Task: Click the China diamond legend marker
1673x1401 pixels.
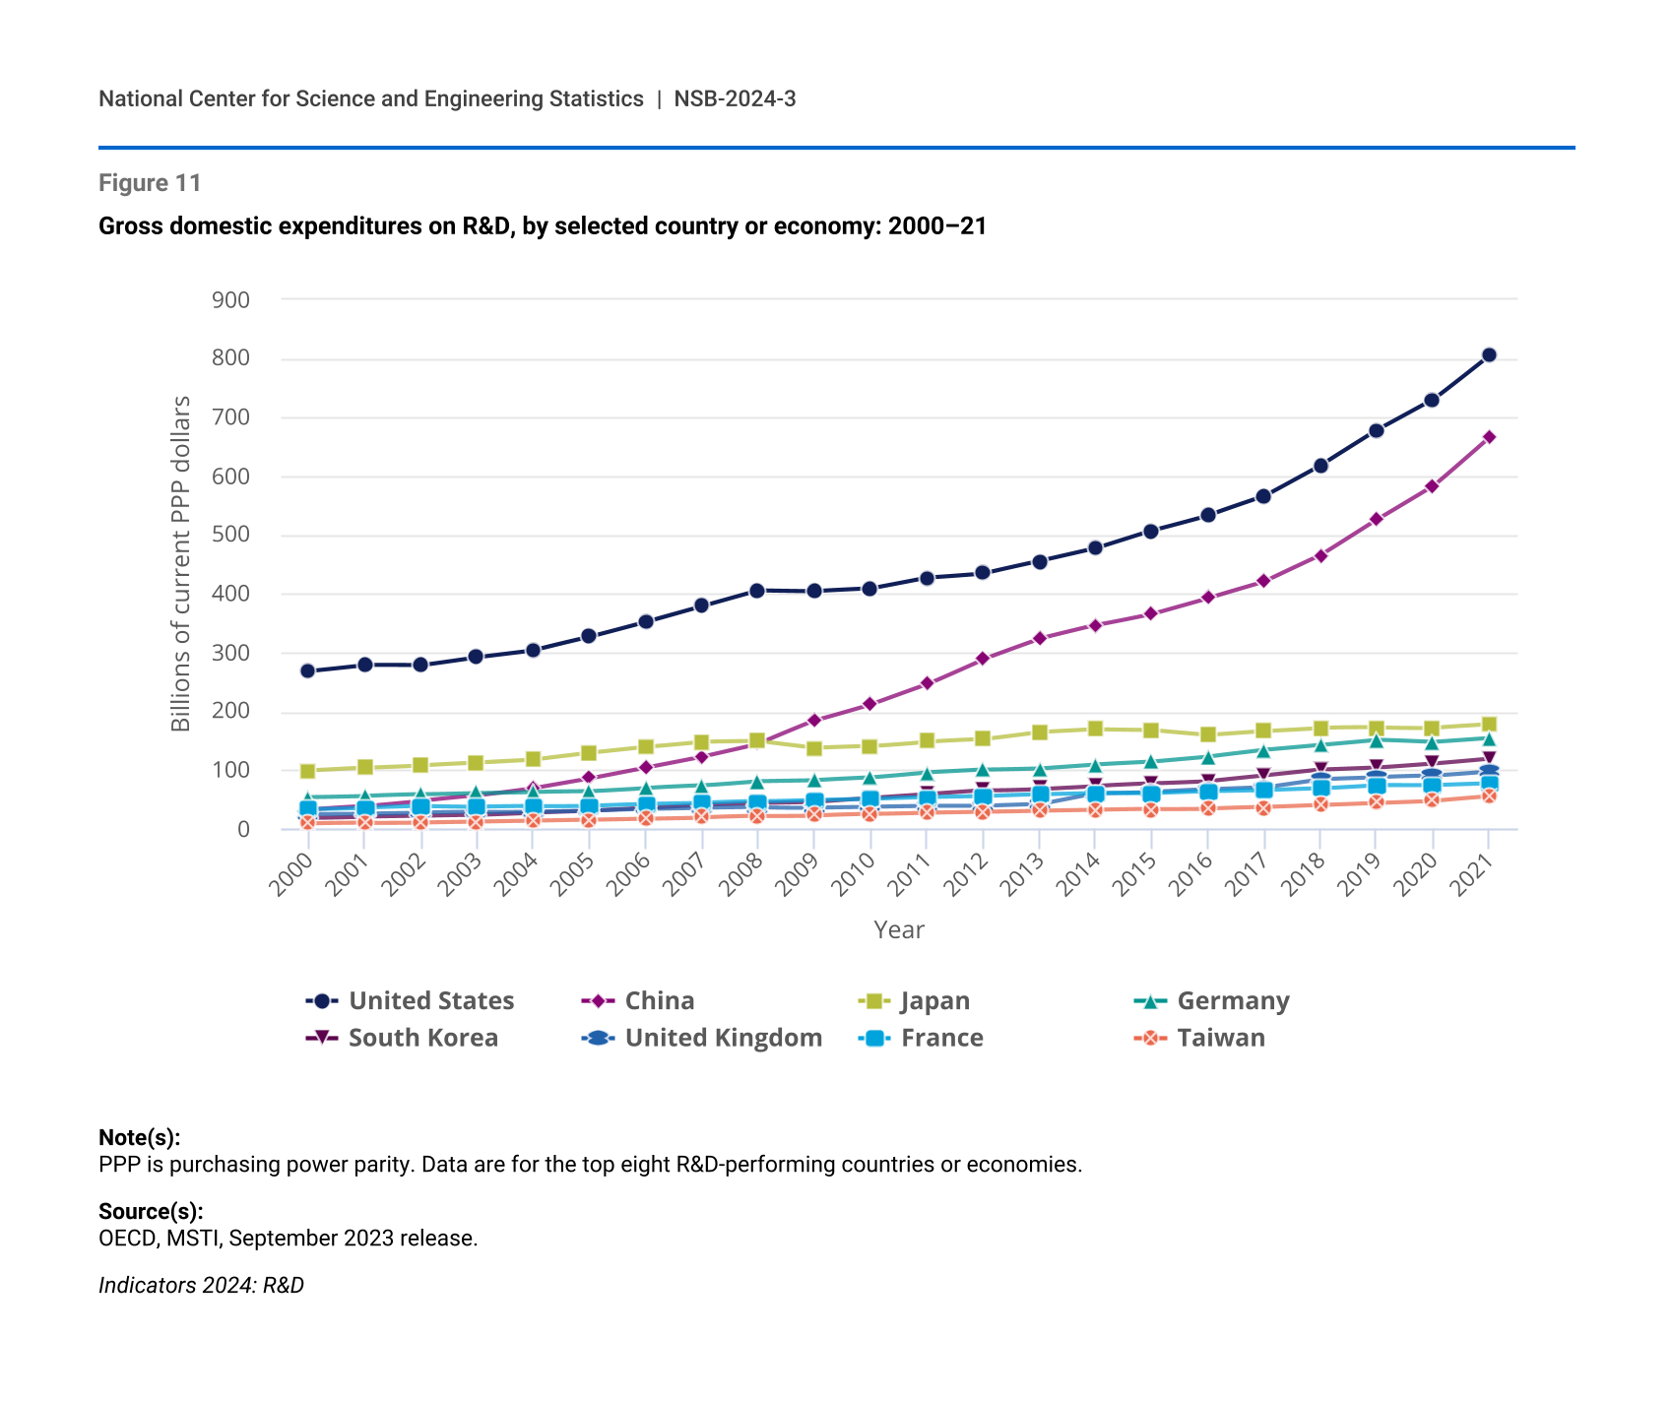Action: click(x=598, y=1001)
